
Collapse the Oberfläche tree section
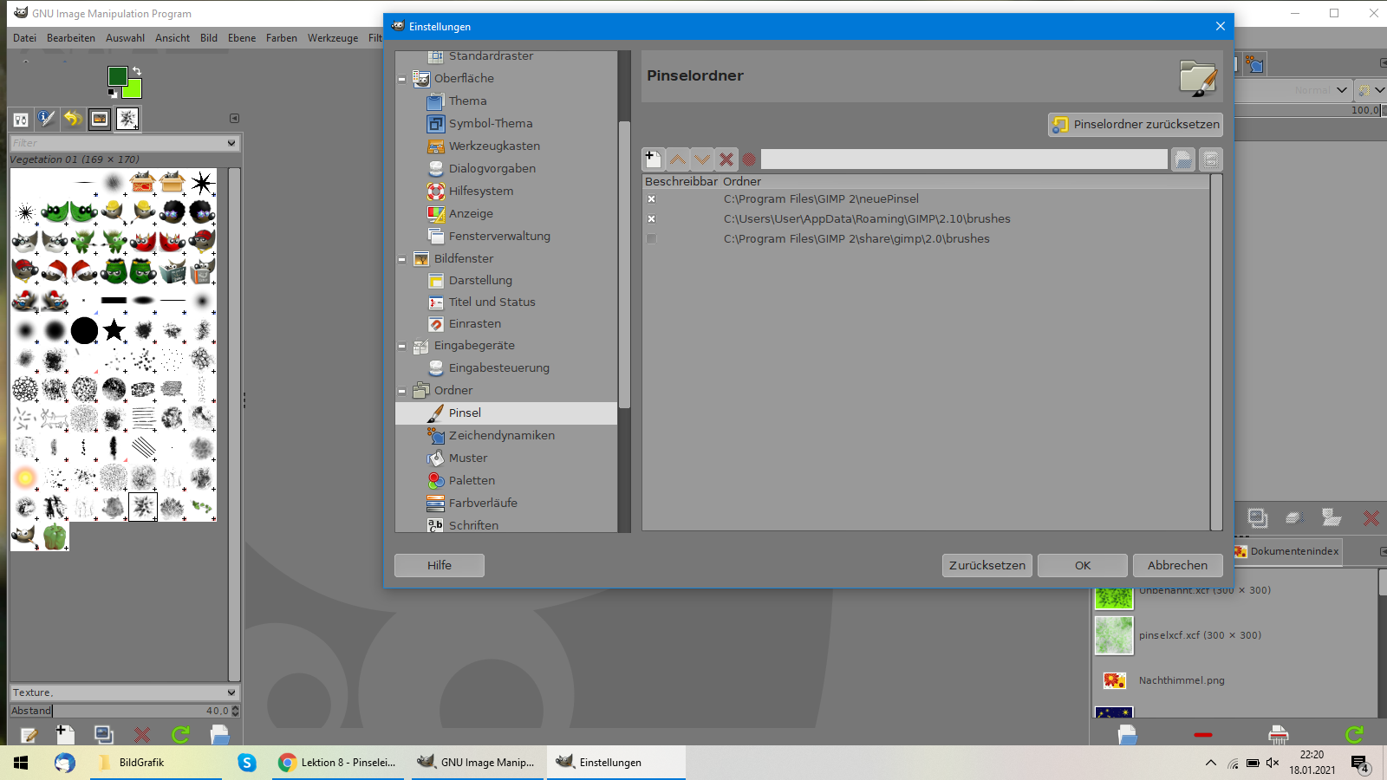pyautogui.click(x=402, y=79)
